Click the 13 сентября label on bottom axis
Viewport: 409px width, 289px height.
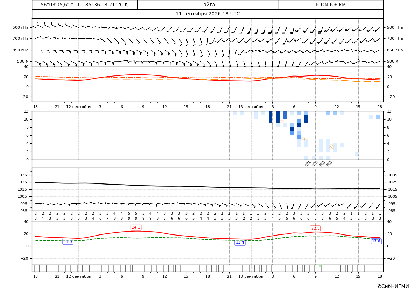(251, 276)
